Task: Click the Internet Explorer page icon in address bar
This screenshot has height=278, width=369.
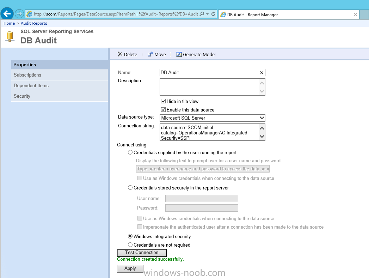Action: pos(29,14)
